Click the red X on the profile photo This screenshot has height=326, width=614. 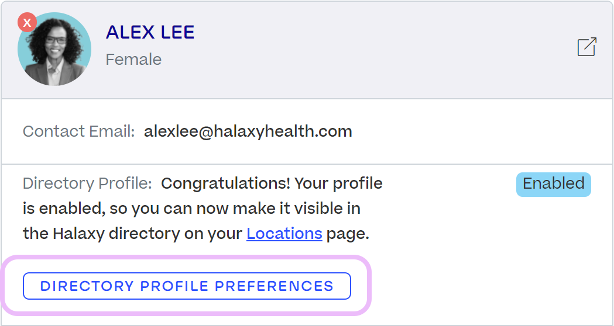pos(27,23)
